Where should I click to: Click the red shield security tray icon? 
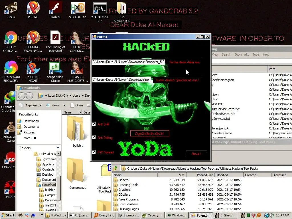pyautogui.click(x=254, y=215)
